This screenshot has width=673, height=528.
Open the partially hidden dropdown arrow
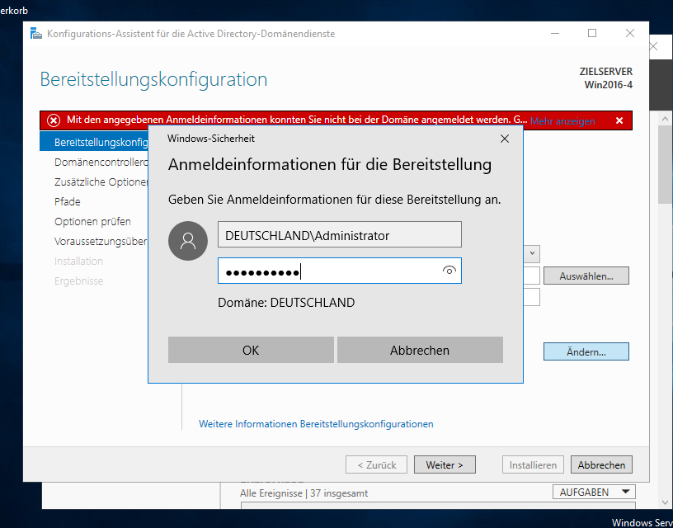532,254
